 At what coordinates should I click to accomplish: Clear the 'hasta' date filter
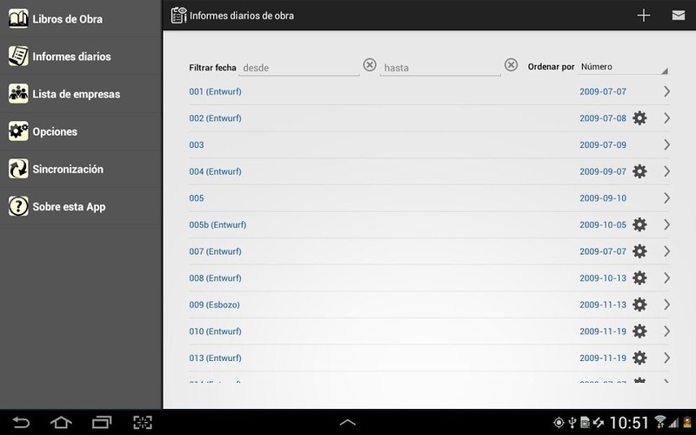[512, 66]
